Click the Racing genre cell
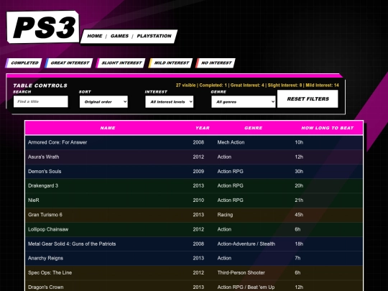This screenshot has height=291, width=388. click(225, 215)
